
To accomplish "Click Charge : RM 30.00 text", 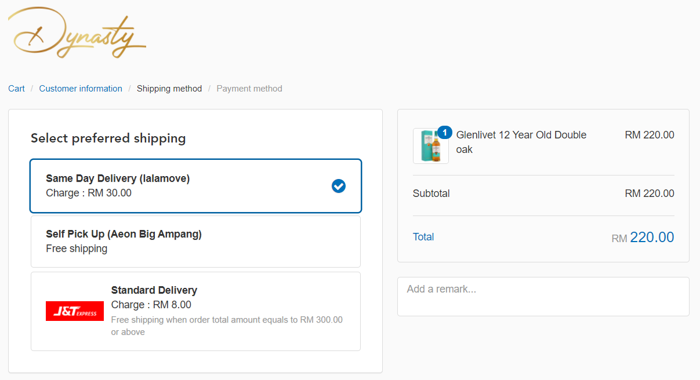I will coord(89,193).
